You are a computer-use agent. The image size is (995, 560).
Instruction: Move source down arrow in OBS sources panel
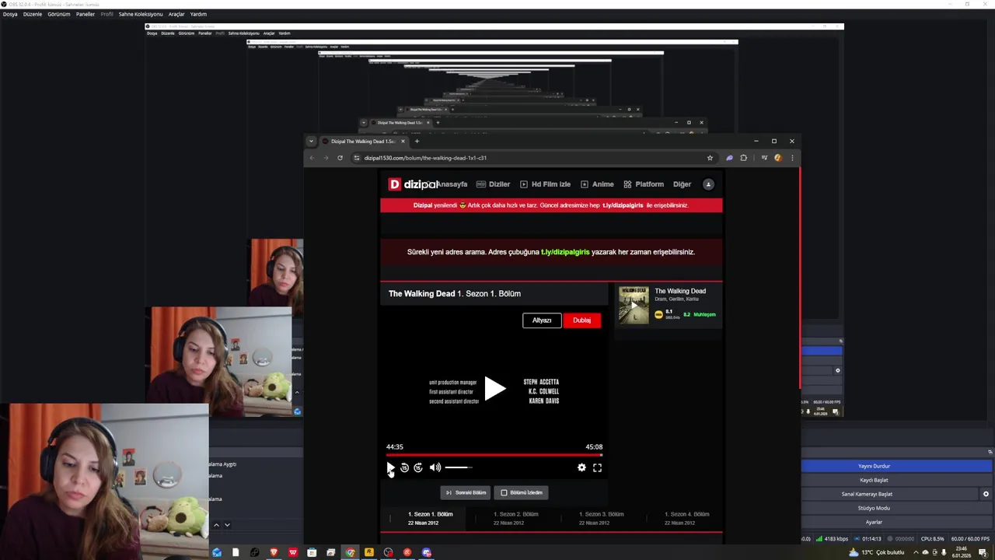point(227,525)
